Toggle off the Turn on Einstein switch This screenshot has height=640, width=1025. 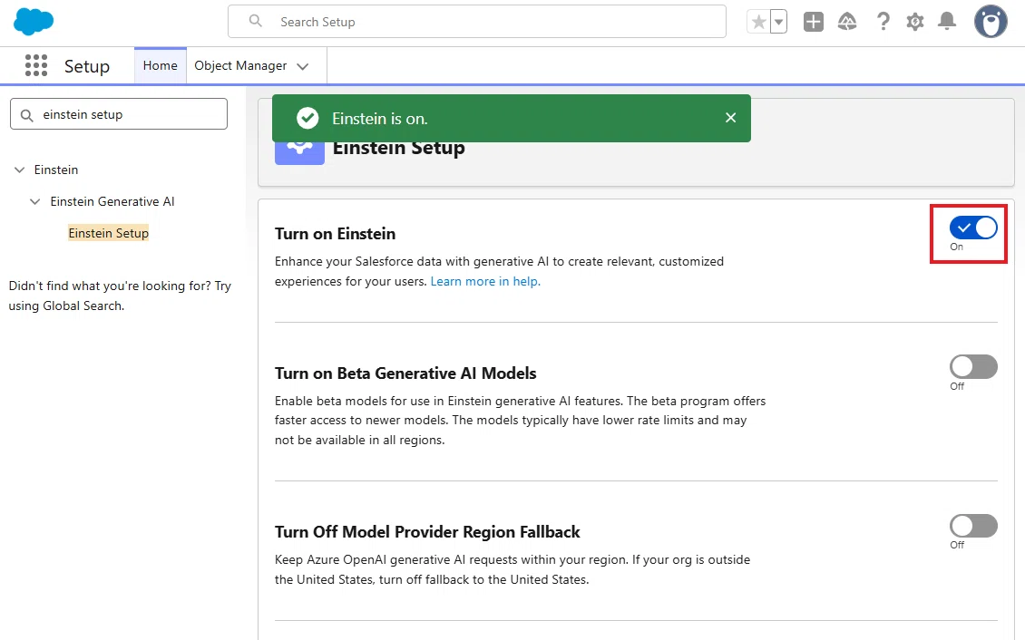pos(973,228)
